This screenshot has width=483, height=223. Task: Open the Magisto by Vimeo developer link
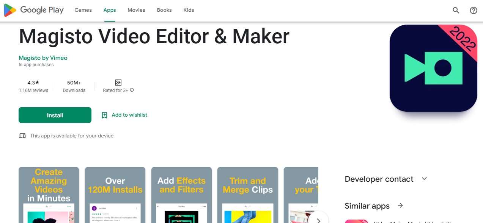43,58
